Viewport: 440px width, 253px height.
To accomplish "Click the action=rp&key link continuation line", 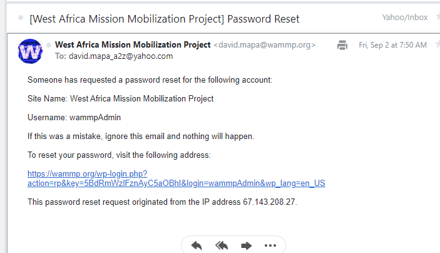I will (177, 183).
